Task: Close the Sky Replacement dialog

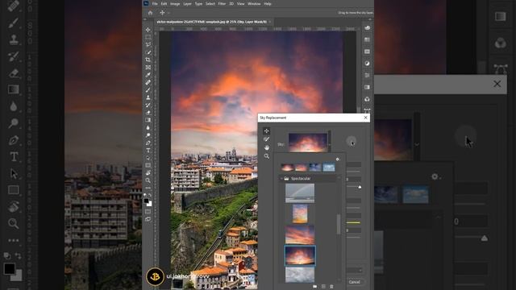Action: [365, 118]
